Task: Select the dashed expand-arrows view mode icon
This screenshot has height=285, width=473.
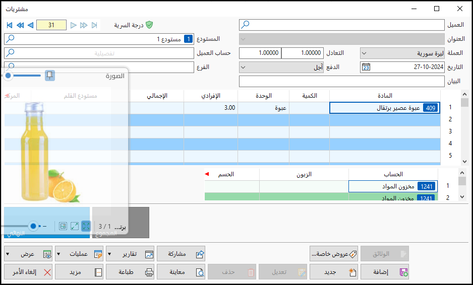Action: tap(75, 226)
